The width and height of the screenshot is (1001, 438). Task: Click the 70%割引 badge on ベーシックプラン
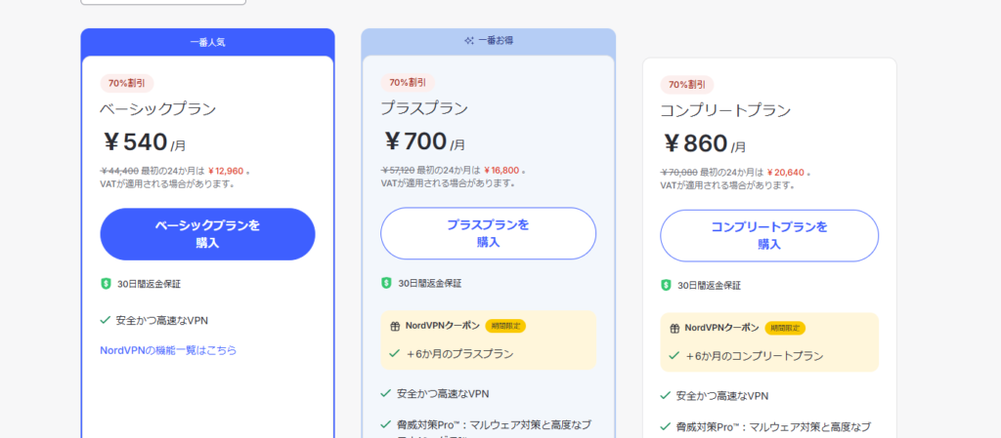pyautogui.click(x=127, y=84)
